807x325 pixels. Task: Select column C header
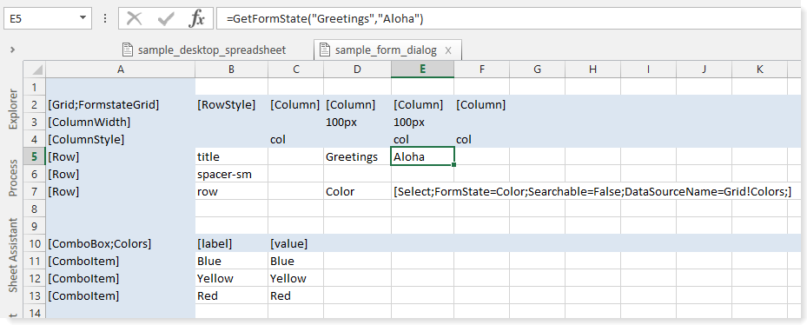(296, 69)
